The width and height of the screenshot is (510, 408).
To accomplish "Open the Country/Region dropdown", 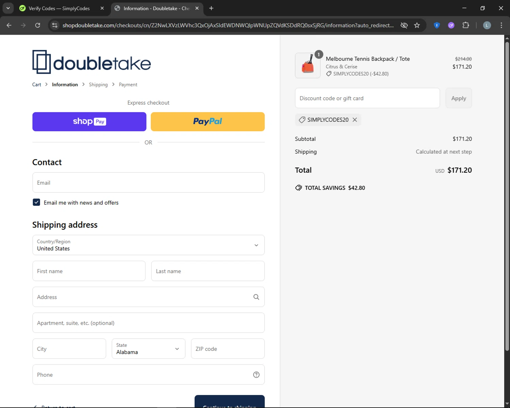I will point(149,245).
